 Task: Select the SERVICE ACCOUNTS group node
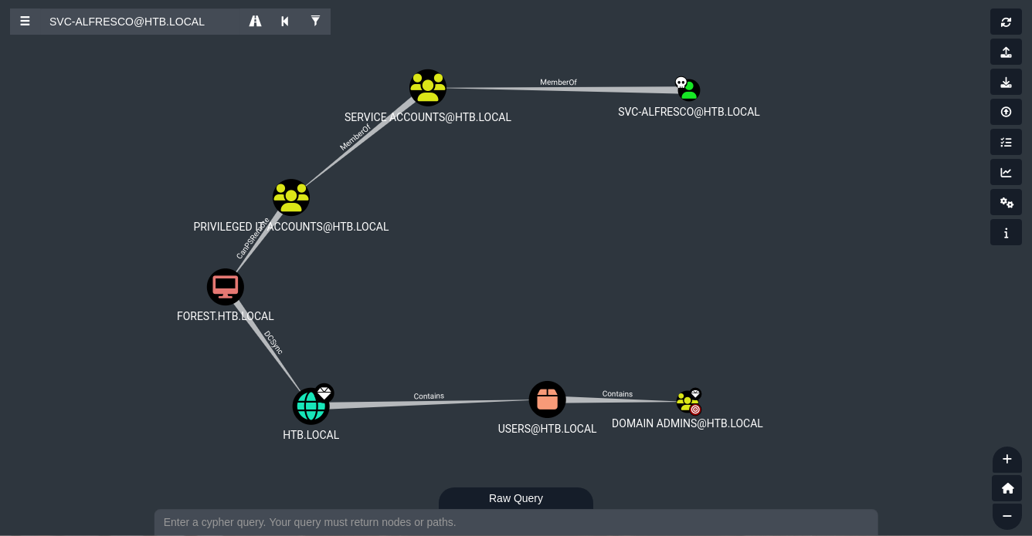pyautogui.click(x=428, y=88)
